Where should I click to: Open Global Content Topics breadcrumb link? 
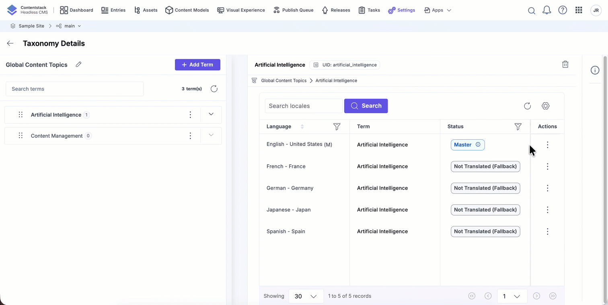tap(284, 81)
